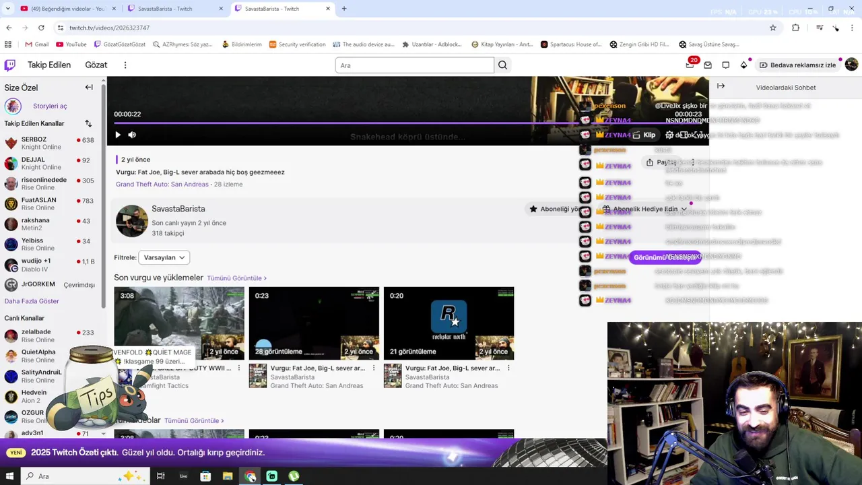Click the sidebar vertical scrollbar
This screenshot has height=485, width=862.
[104, 195]
